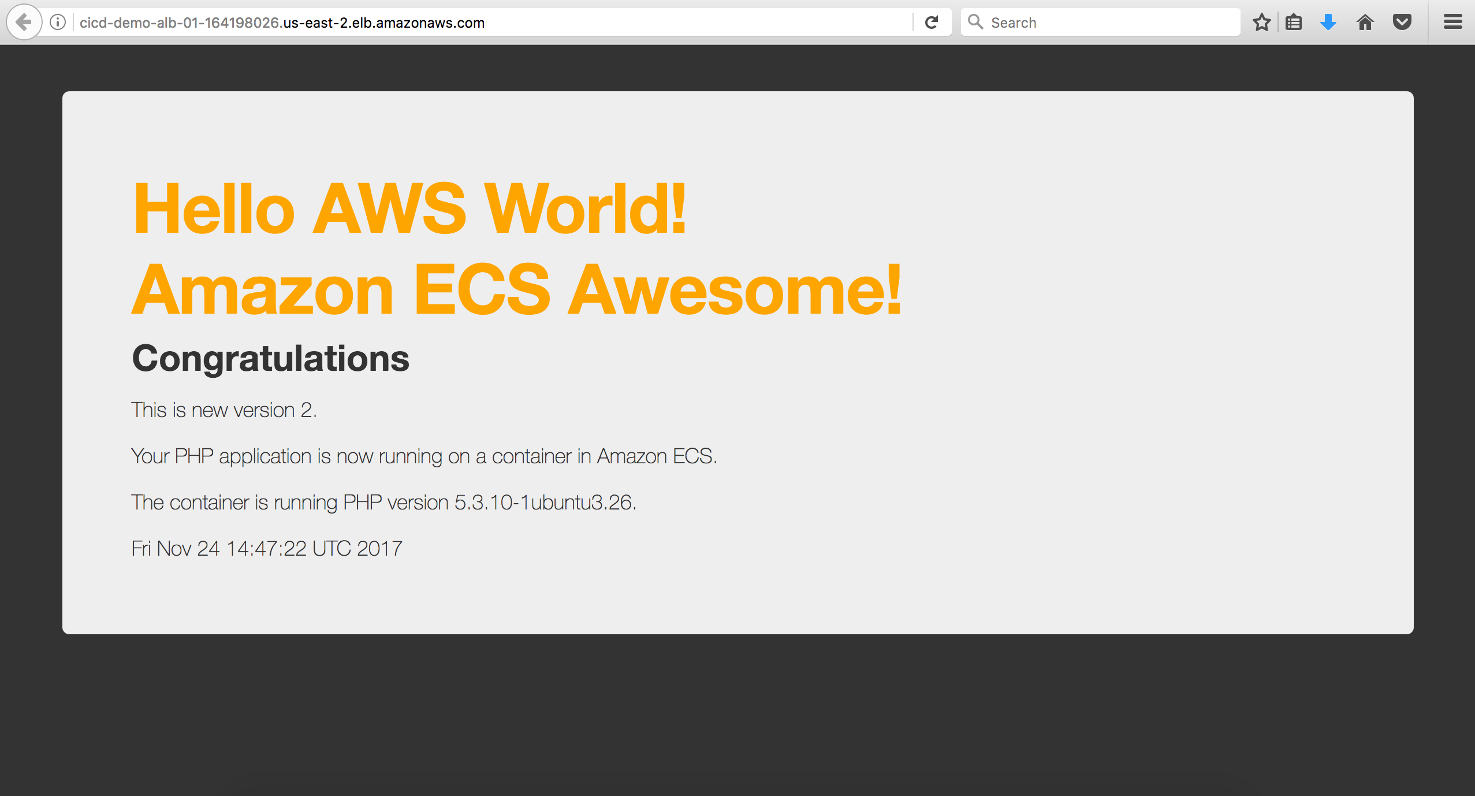Click the Congratulations subheading
The width and height of the screenshot is (1475, 796).
pos(270,358)
